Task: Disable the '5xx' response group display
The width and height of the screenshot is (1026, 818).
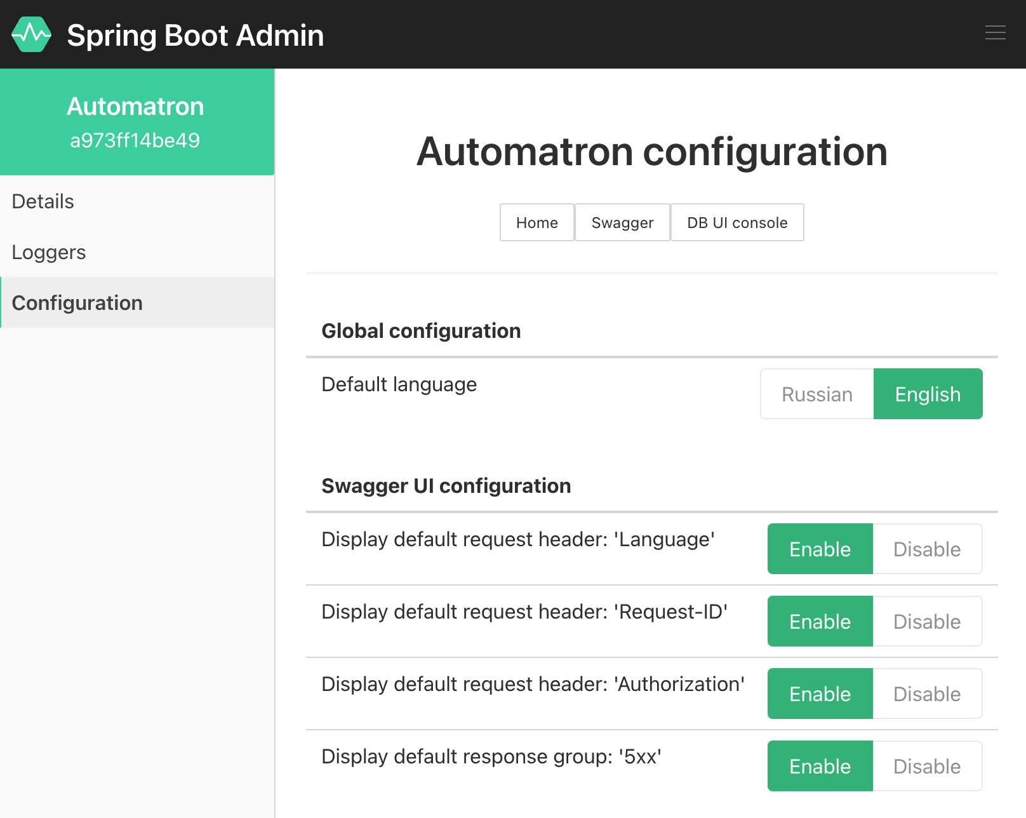Action: tap(927, 766)
